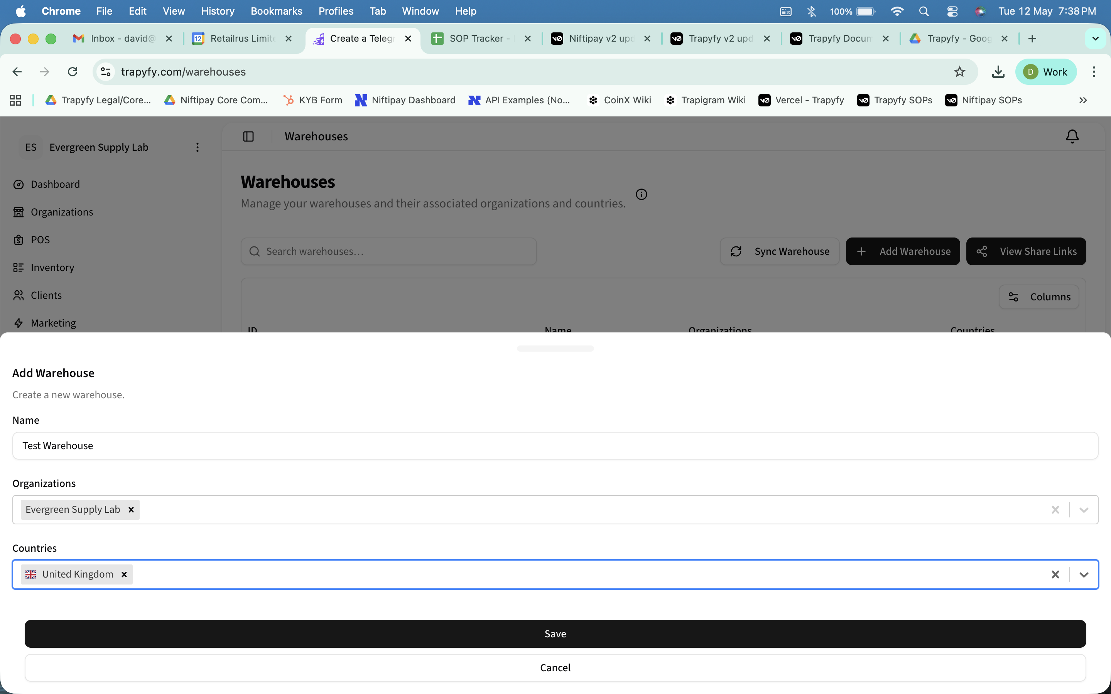Open Spotlight search in menu bar
Screen dimensions: 1111x694
[x=924, y=11]
